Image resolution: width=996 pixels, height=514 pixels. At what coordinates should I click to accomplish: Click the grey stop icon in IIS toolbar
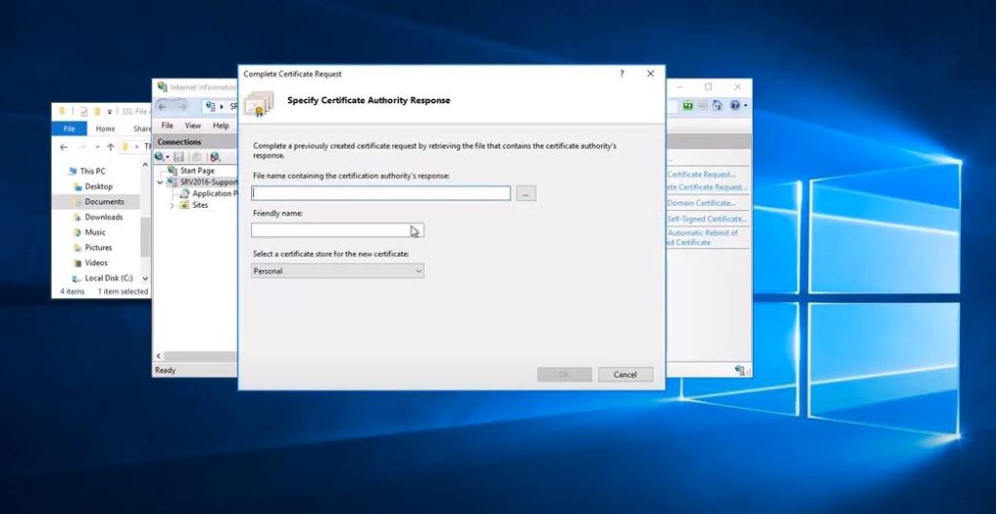703,105
